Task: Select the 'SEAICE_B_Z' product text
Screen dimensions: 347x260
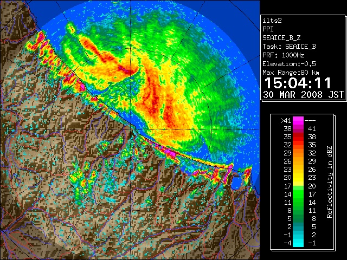Action: pos(281,38)
